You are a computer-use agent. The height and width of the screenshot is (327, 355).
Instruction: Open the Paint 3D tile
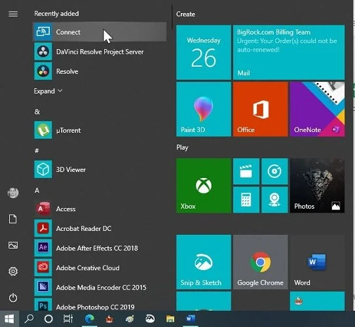click(x=204, y=109)
